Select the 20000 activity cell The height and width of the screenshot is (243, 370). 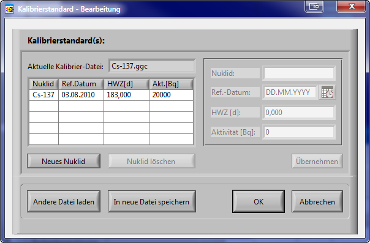tap(172, 95)
